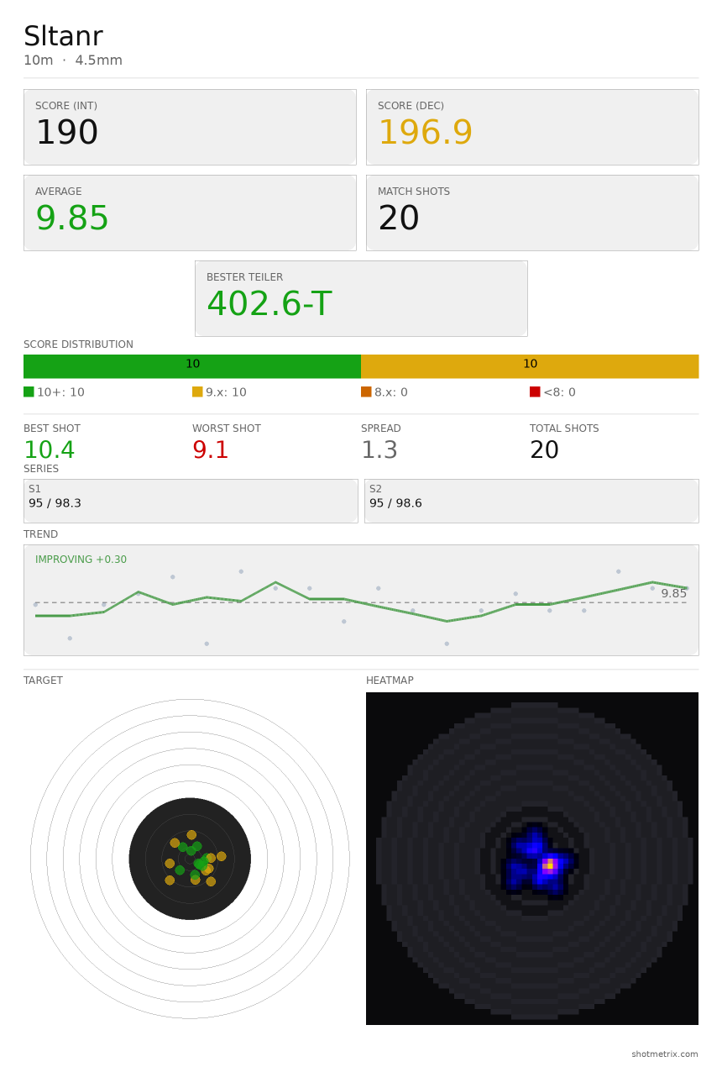Select the green segment of distribution bar
Viewport: 722px width, 1067px height.
[x=192, y=366]
